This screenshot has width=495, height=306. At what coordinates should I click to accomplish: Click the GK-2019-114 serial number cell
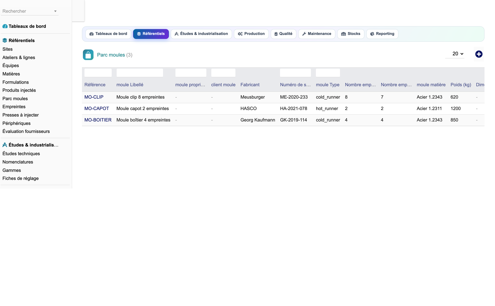293,120
